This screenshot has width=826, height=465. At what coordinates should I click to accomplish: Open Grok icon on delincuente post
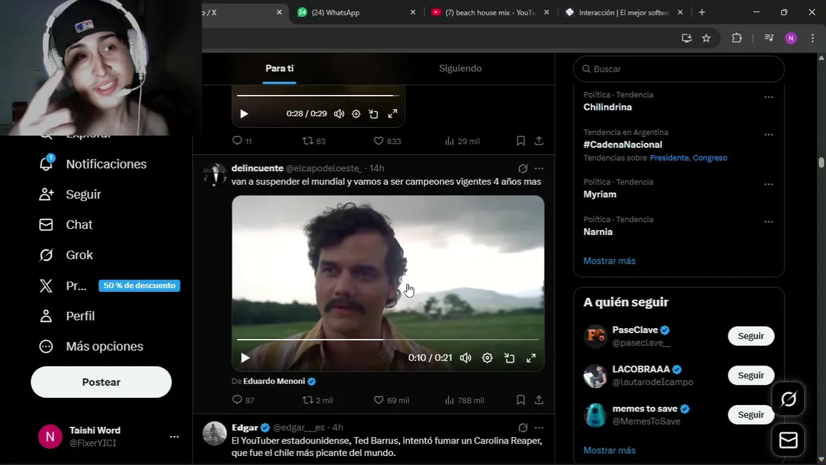coord(523,169)
